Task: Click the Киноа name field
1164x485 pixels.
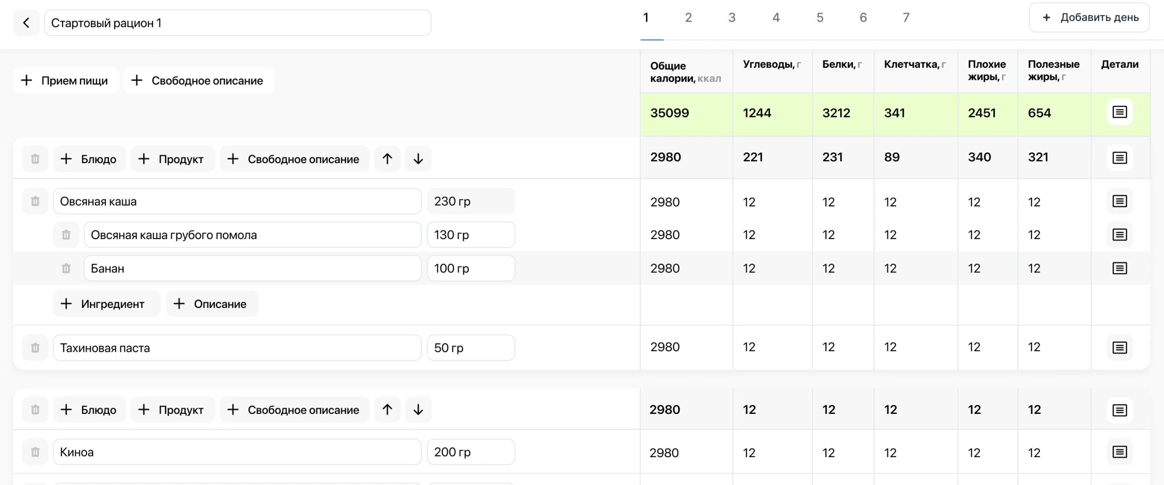Action: click(x=237, y=452)
